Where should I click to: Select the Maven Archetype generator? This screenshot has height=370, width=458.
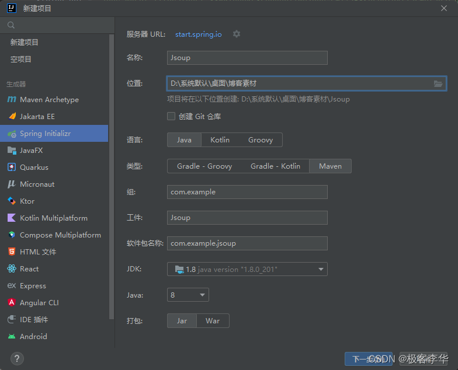click(54, 99)
